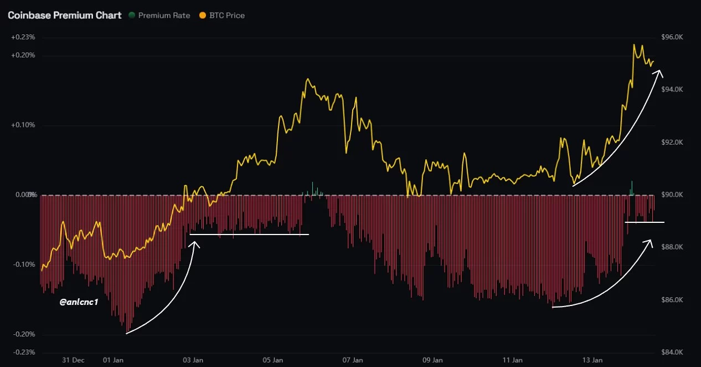Click the 07 Jan date label
Image resolution: width=701 pixels, height=367 pixels.
tap(353, 360)
